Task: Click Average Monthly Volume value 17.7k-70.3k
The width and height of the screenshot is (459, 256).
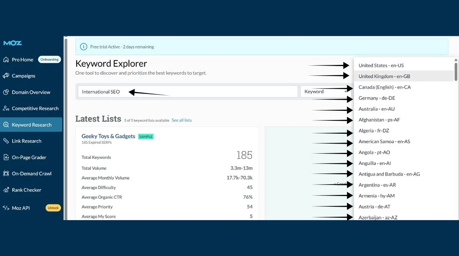Action: [239, 178]
